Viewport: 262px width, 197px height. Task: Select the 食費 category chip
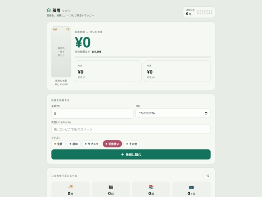[x=58, y=144]
